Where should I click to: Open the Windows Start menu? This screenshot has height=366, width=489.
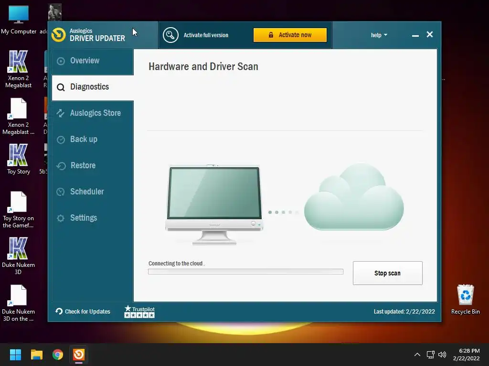[15, 355]
